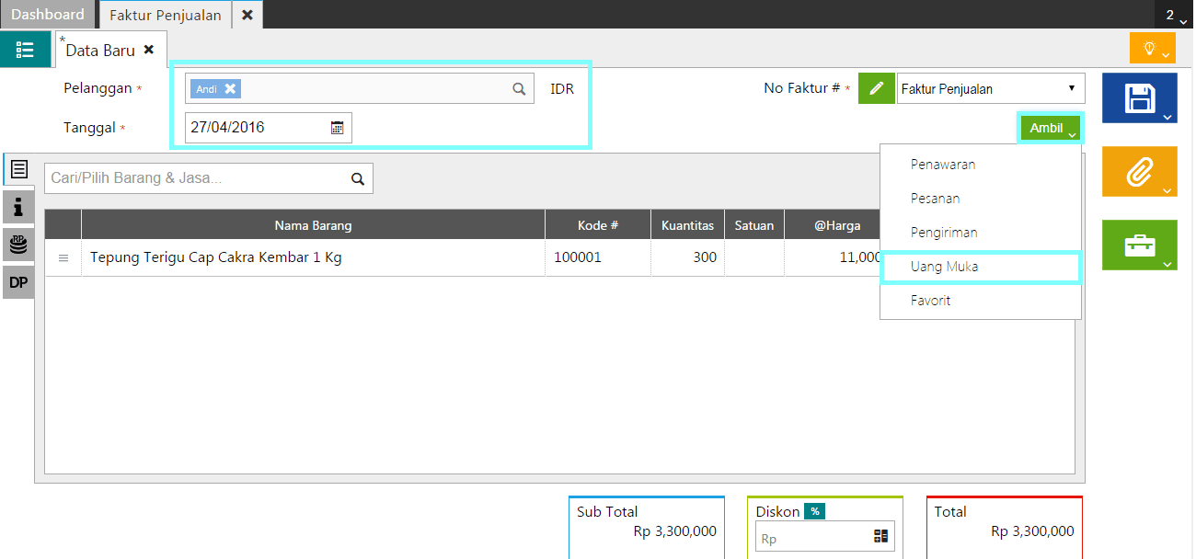Open the orange paperclip attachment button

(1139, 171)
